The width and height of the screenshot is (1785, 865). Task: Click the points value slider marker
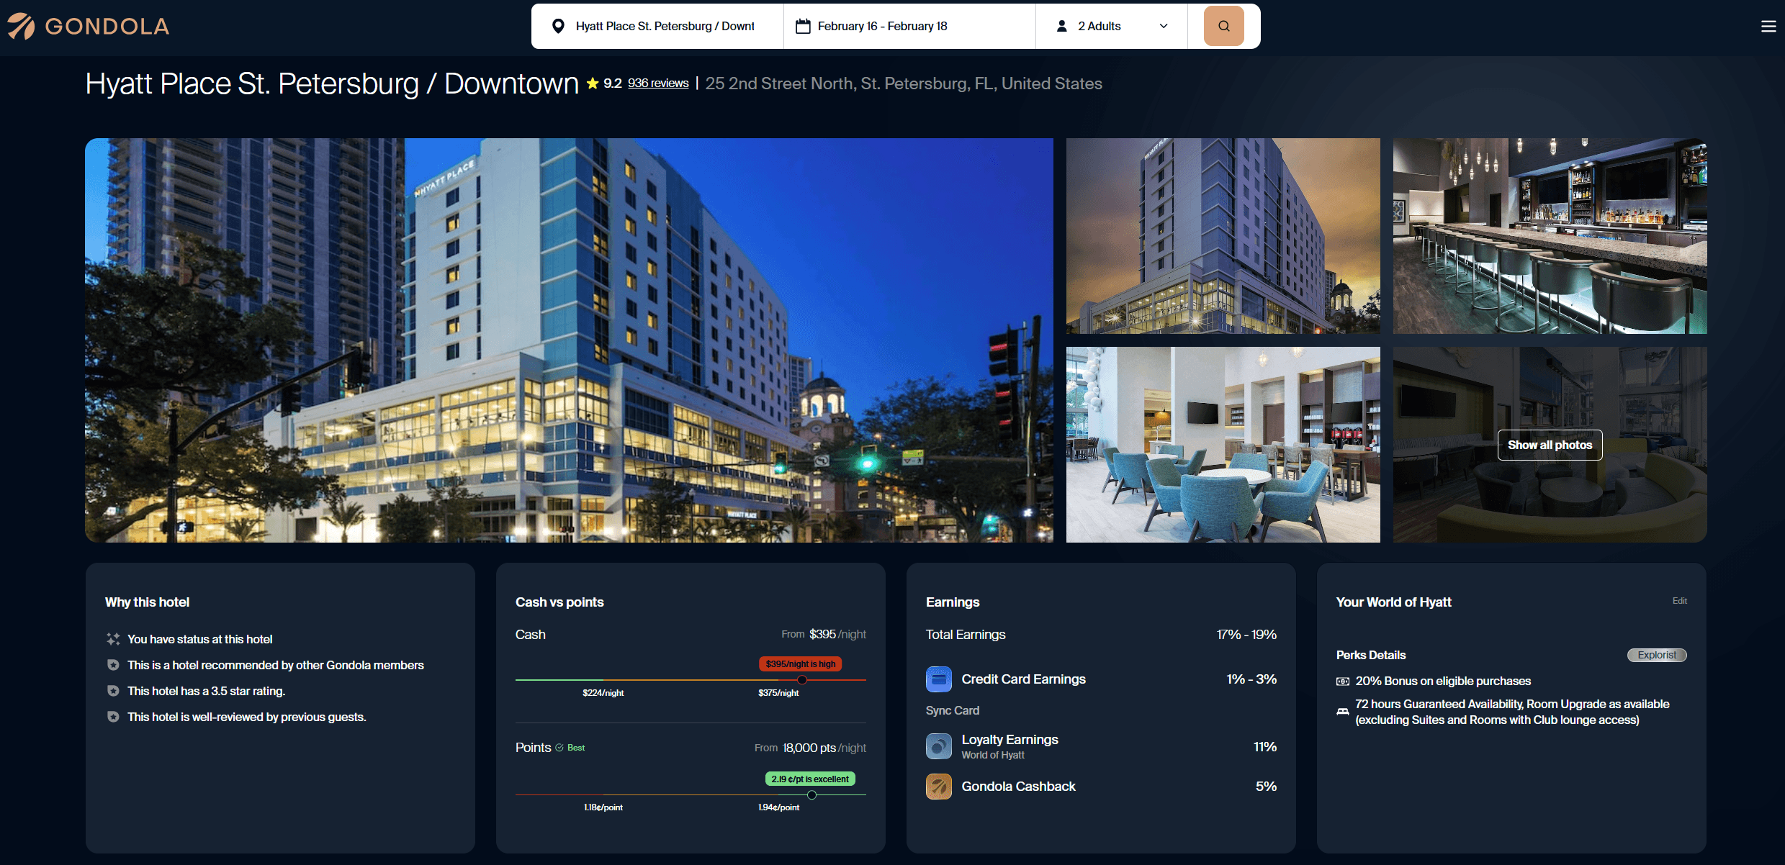pos(811,795)
